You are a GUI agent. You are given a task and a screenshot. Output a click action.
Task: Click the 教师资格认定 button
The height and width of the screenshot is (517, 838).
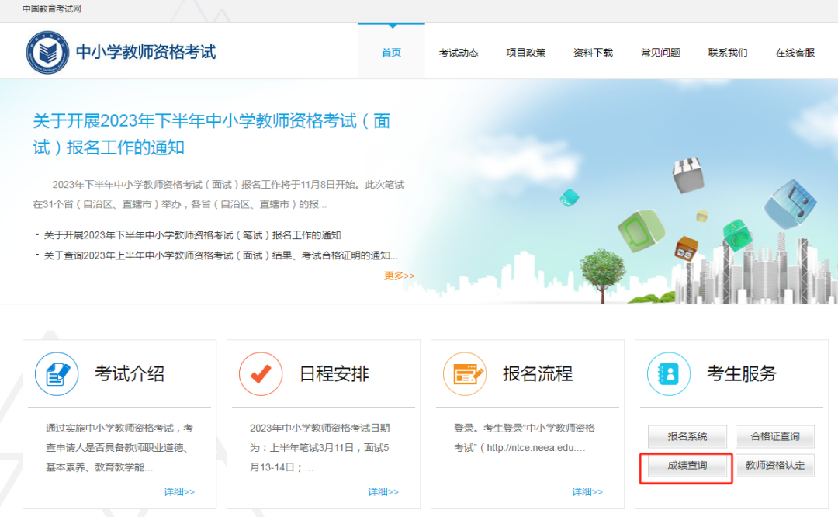(x=775, y=466)
